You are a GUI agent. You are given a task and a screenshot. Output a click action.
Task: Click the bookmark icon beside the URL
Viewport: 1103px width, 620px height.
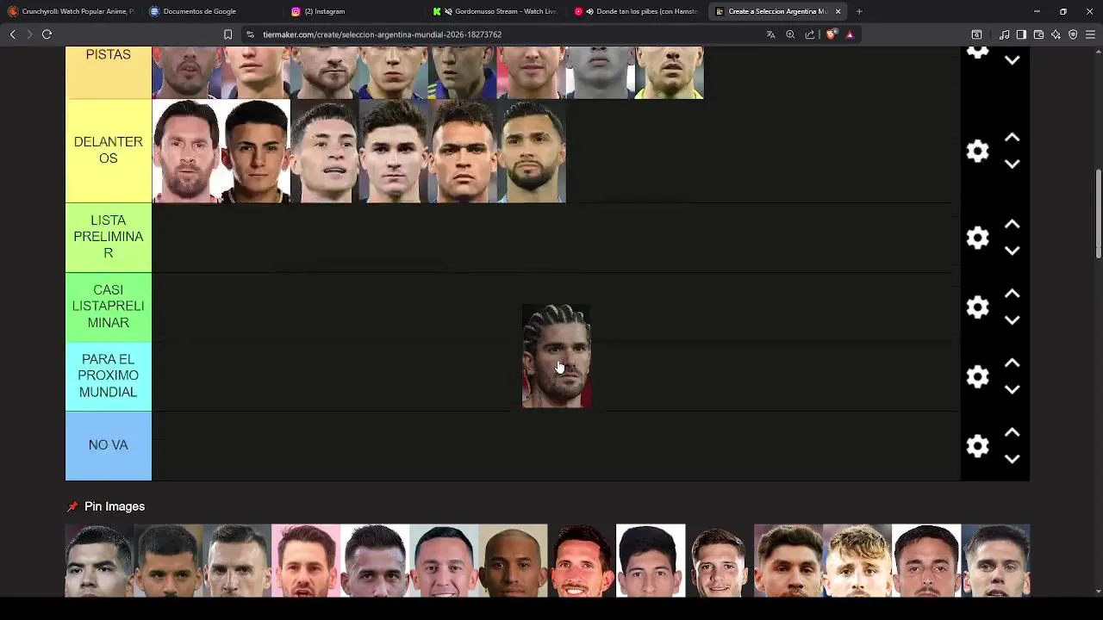227,34
